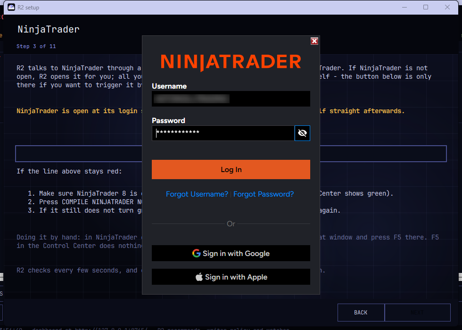Click the dimmed NEXT button in R2 setup
The width and height of the screenshot is (462, 330).
pyautogui.click(x=417, y=312)
